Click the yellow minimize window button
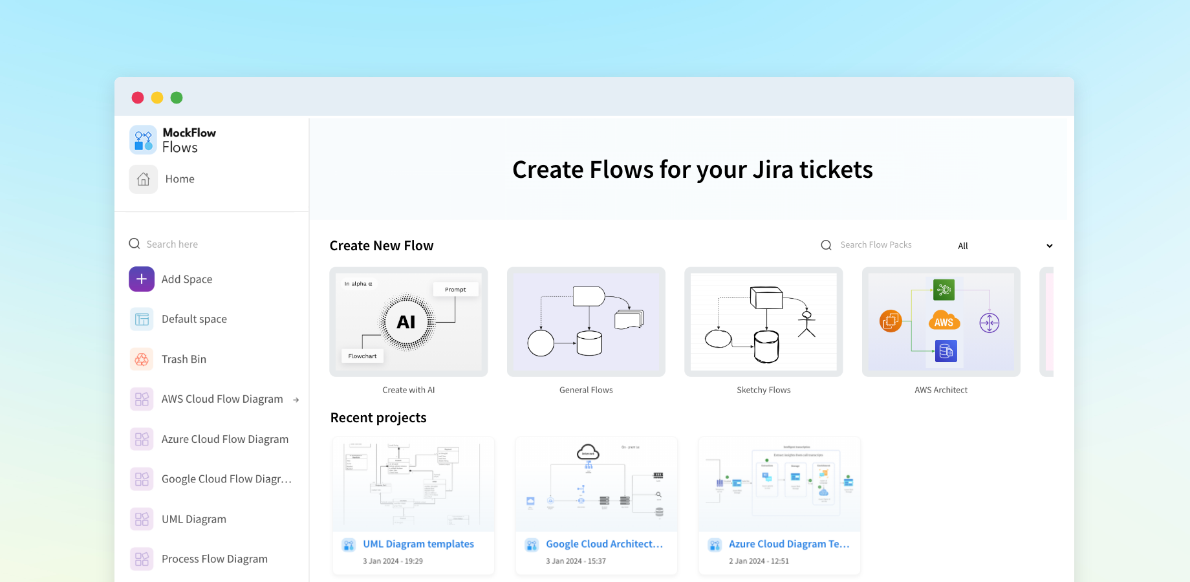1190x582 pixels. (157, 98)
